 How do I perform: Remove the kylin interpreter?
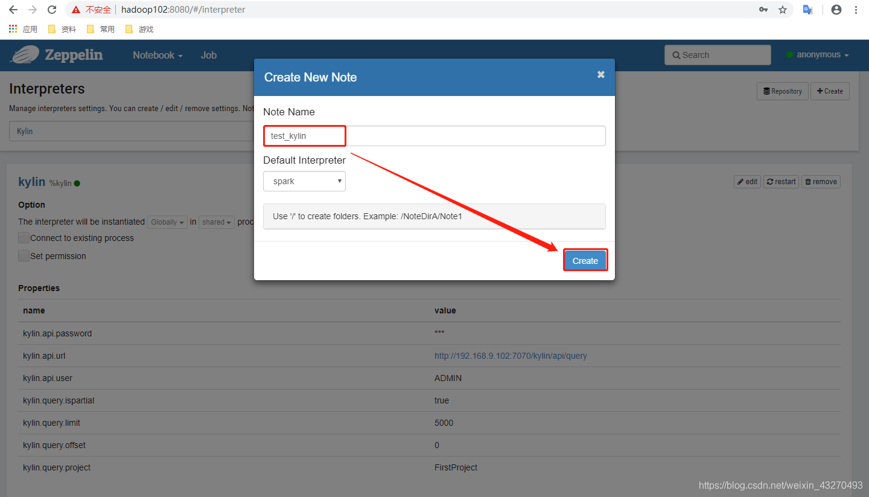coord(821,182)
